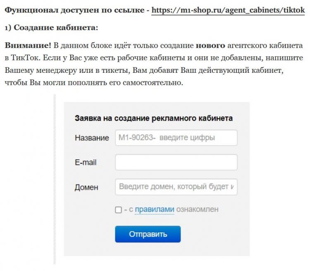Screen dimensions: 310x271
Task: Click the E-mail field label
Action: pos(86,162)
